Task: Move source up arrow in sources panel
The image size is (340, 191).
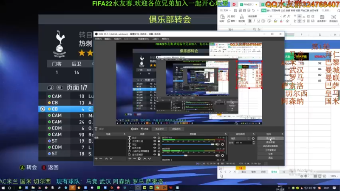Action: (x=145, y=158)
